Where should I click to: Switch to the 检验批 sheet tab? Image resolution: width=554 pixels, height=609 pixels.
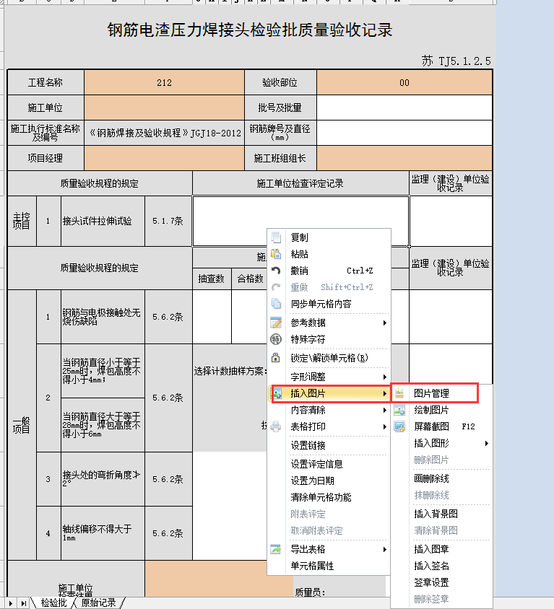coord(53,603)
